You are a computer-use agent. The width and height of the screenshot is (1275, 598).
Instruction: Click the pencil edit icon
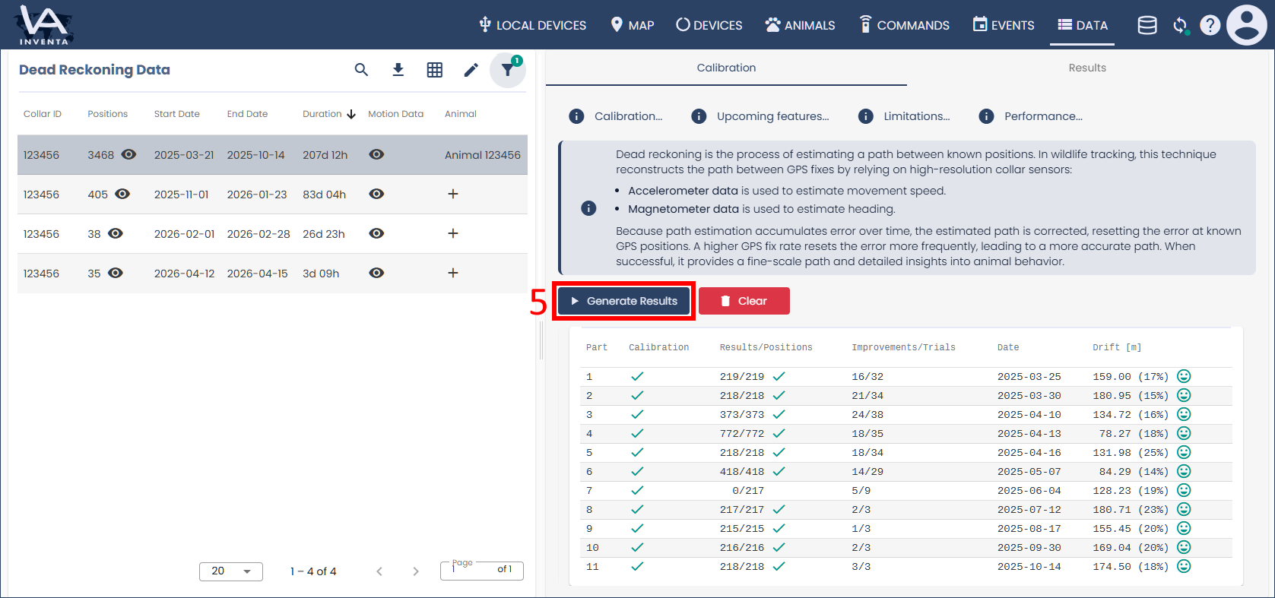(x=471, y=70)
